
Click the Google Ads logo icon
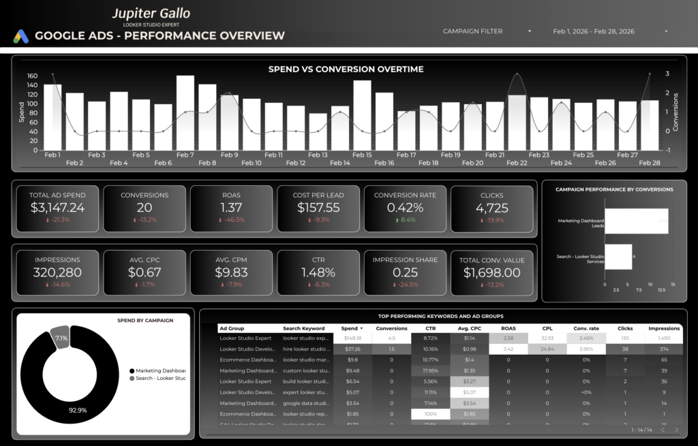point(20,36)
